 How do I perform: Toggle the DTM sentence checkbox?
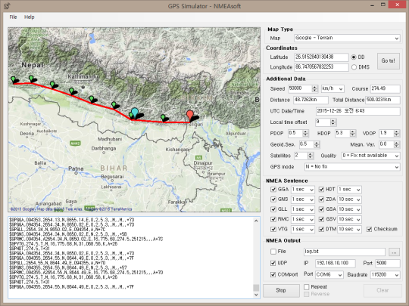321,229
